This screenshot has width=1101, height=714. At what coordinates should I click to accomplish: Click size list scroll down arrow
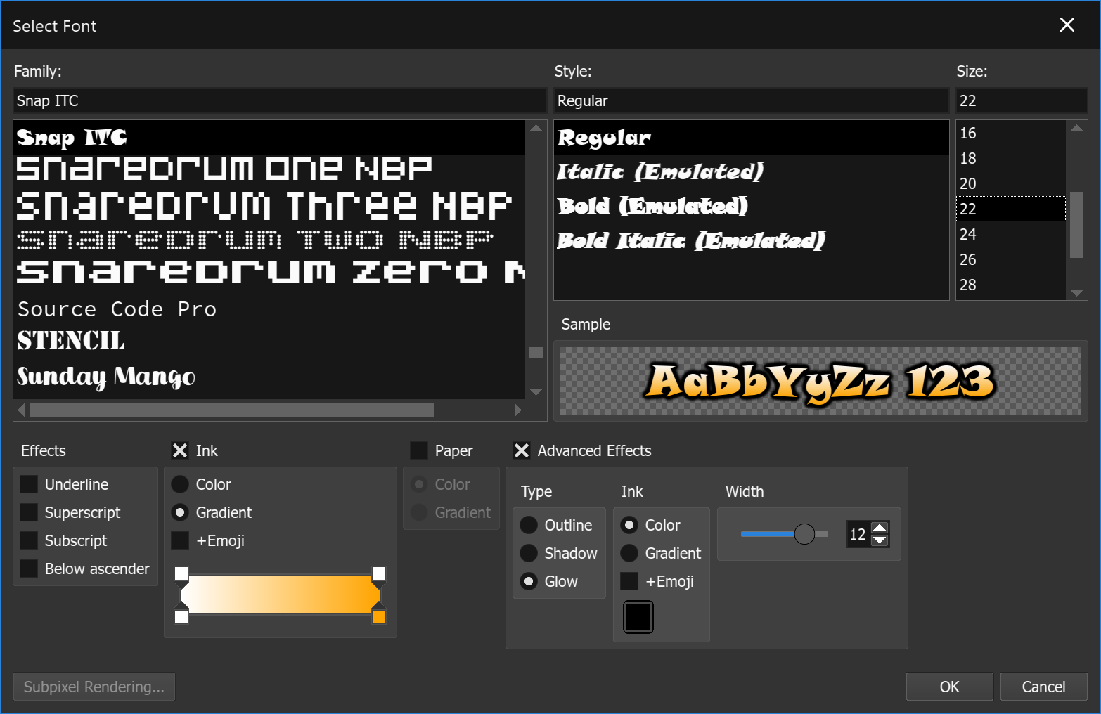(1076, 292)
